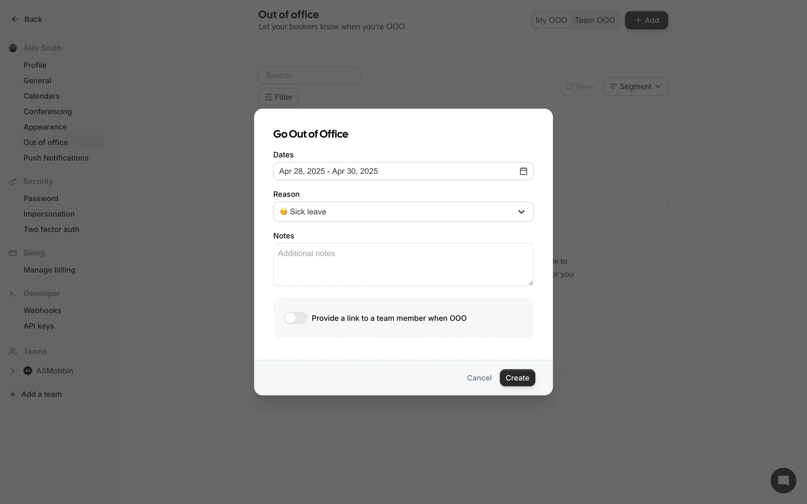Click the Security key icon

click(x=13, y=181)
